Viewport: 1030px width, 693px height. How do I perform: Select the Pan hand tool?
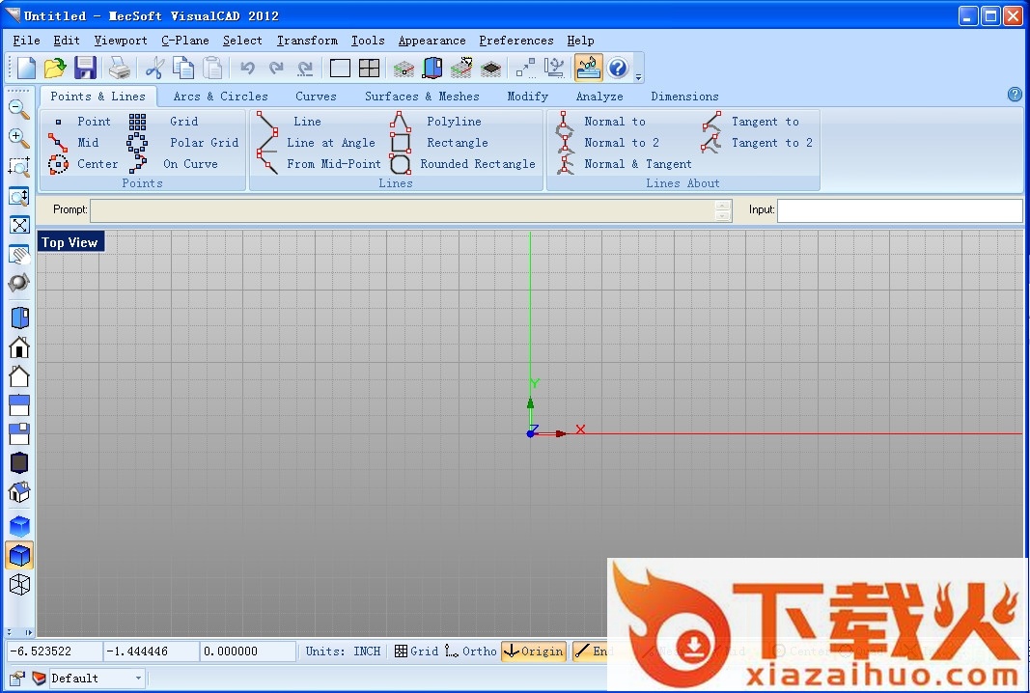pos(19,255)
